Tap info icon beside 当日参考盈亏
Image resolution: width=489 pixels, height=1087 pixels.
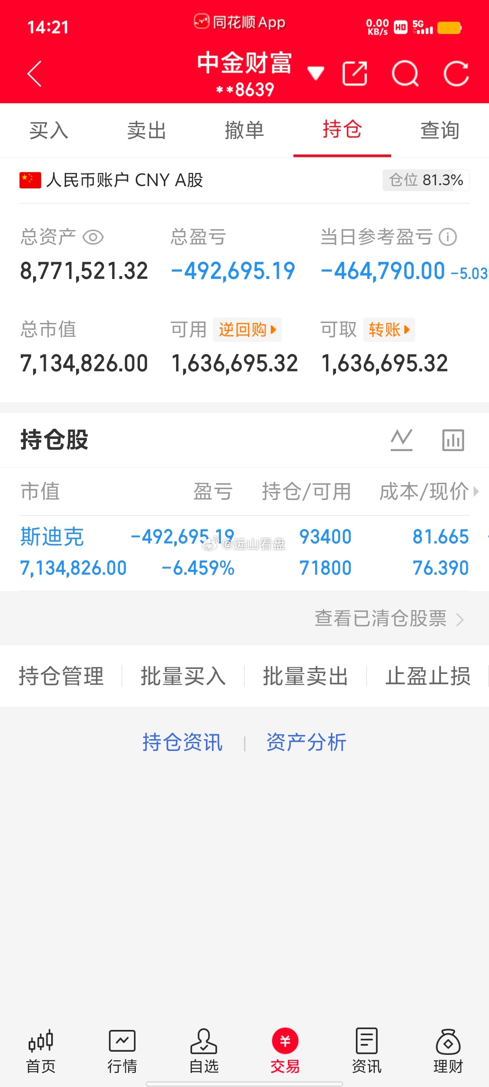[448, 237]
